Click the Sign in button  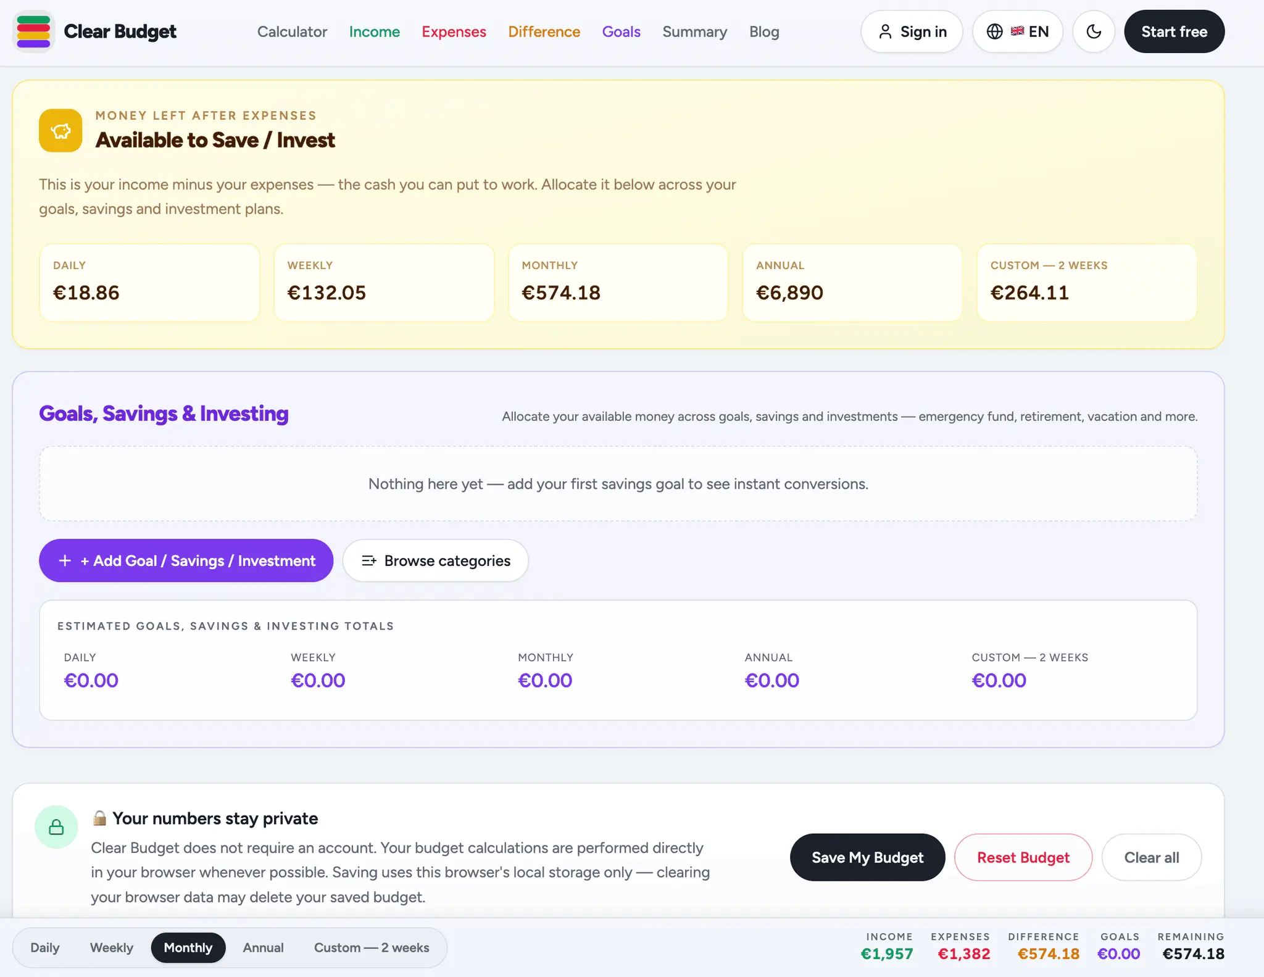point(912,31)
